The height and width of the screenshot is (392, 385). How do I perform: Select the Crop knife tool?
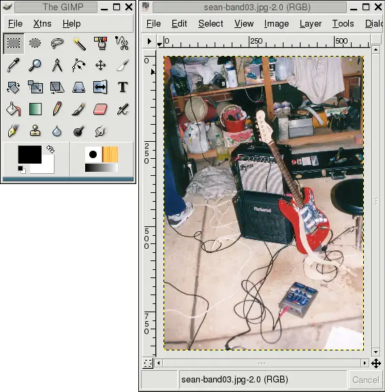pos(122,65)
